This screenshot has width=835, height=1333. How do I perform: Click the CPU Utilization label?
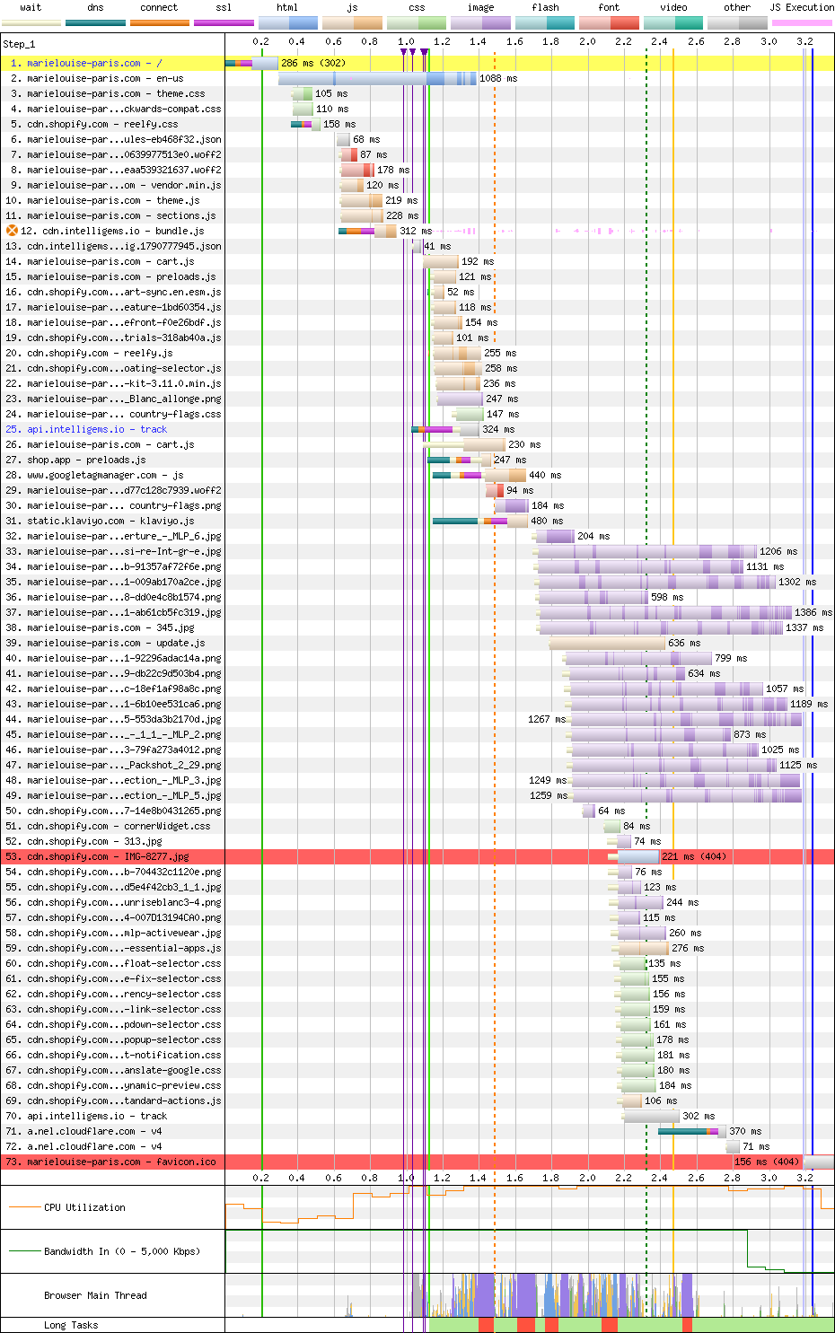pos(84,1207)
